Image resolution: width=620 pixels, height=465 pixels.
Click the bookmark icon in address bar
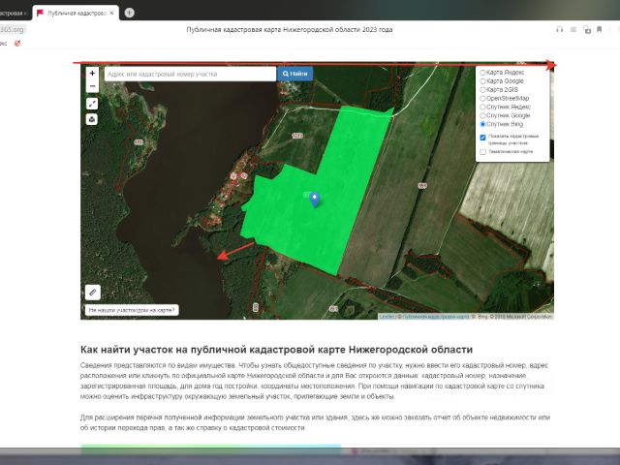point(600,30)
